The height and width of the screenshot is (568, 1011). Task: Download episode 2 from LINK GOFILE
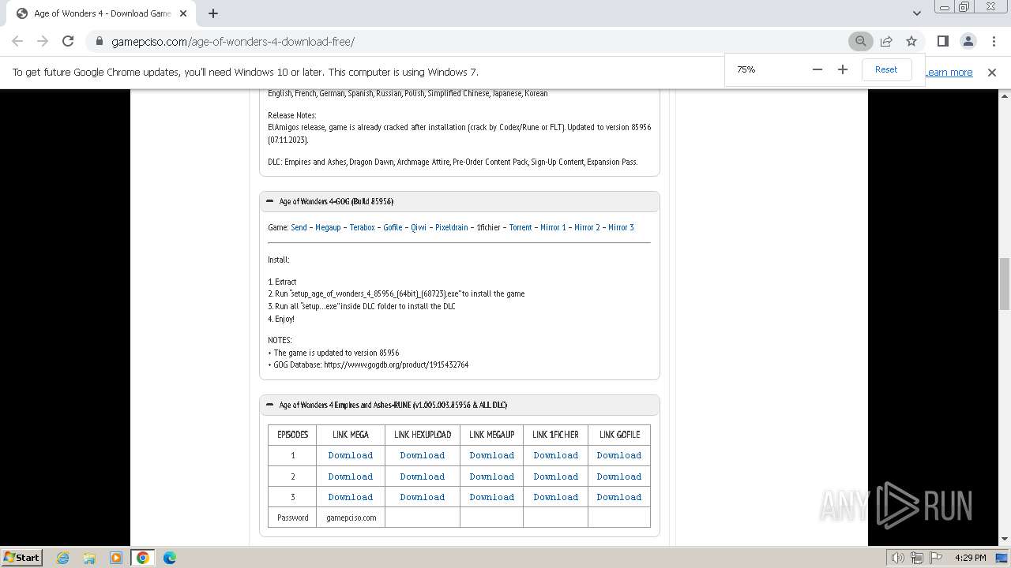619,476
